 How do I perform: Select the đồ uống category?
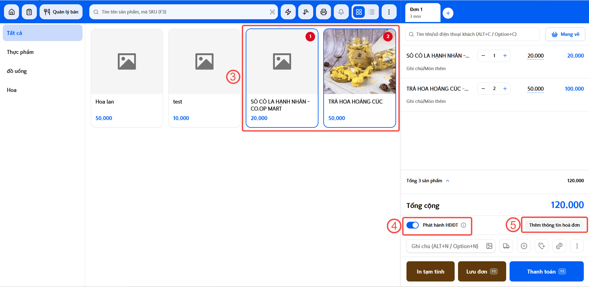pyautogui.click(x=43, y=71)
